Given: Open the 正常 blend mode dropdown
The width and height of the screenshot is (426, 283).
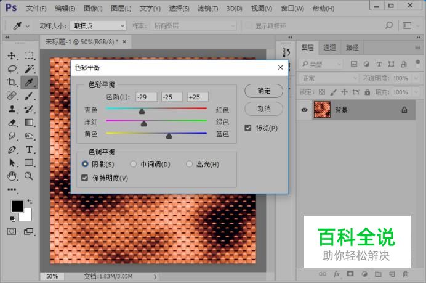Looking at the screenshot, I should (329, 78).
